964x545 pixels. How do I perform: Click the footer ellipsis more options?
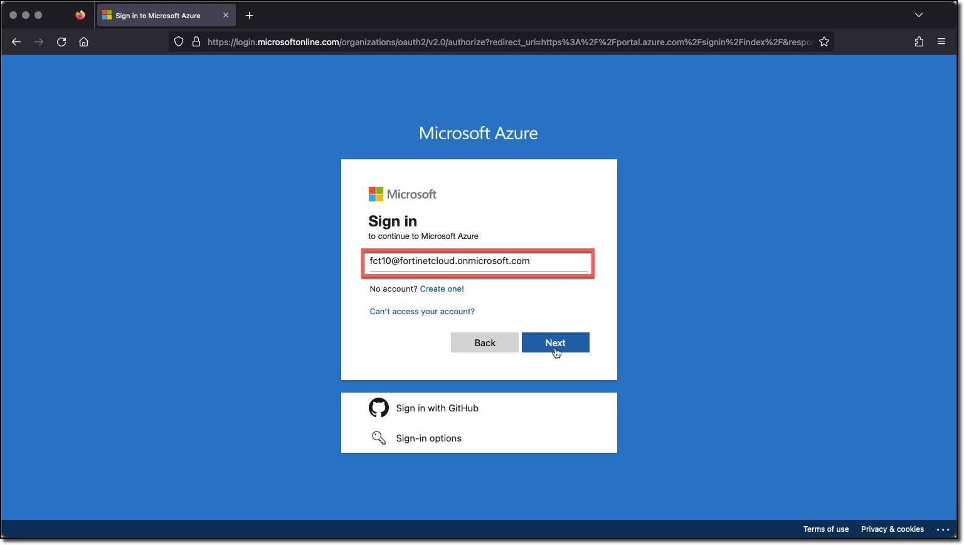click(943, 530)
